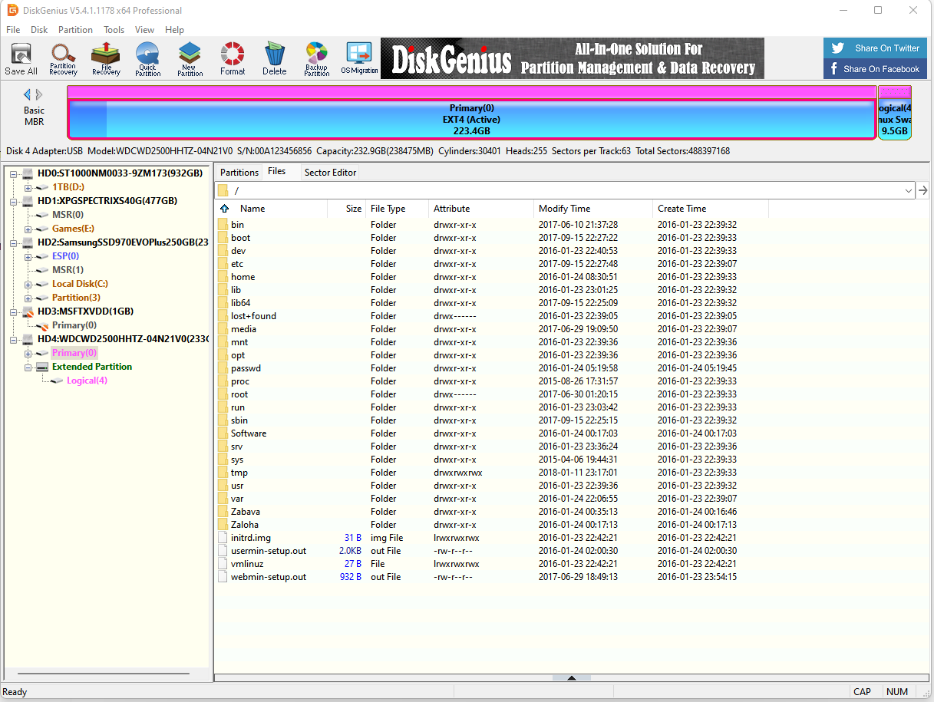Launch the File Recovery tool

(106, 58)
